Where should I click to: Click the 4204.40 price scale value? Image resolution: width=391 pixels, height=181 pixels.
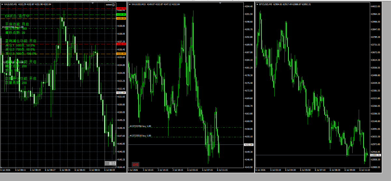coord(248,7)
